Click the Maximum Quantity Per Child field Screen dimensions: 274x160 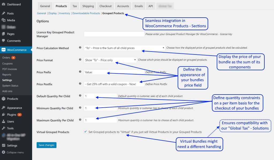click(x=100, y=120)
